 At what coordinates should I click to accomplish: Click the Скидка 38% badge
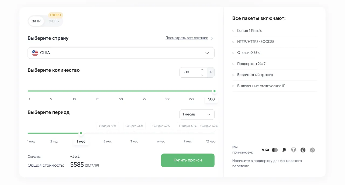click(x=108, y=126)
